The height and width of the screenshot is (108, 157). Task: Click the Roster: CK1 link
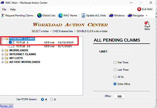click(x=7, y=106)
